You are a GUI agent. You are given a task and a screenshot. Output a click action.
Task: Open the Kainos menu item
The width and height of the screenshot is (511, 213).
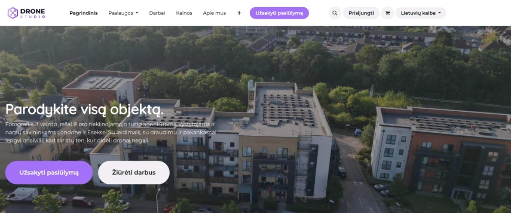click(x=184, y=13)
